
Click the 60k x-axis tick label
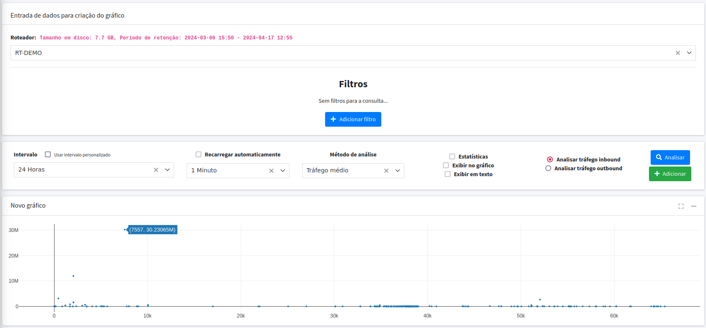click(614, 316)
